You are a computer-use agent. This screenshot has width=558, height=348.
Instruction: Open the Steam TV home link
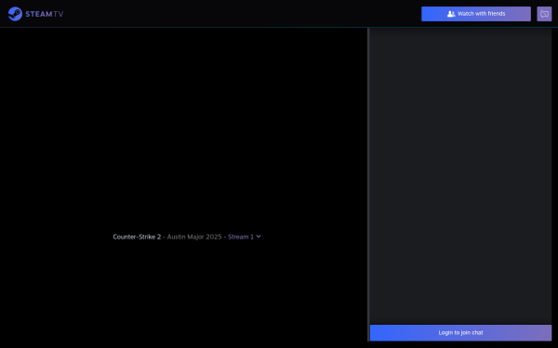[35, 14]
